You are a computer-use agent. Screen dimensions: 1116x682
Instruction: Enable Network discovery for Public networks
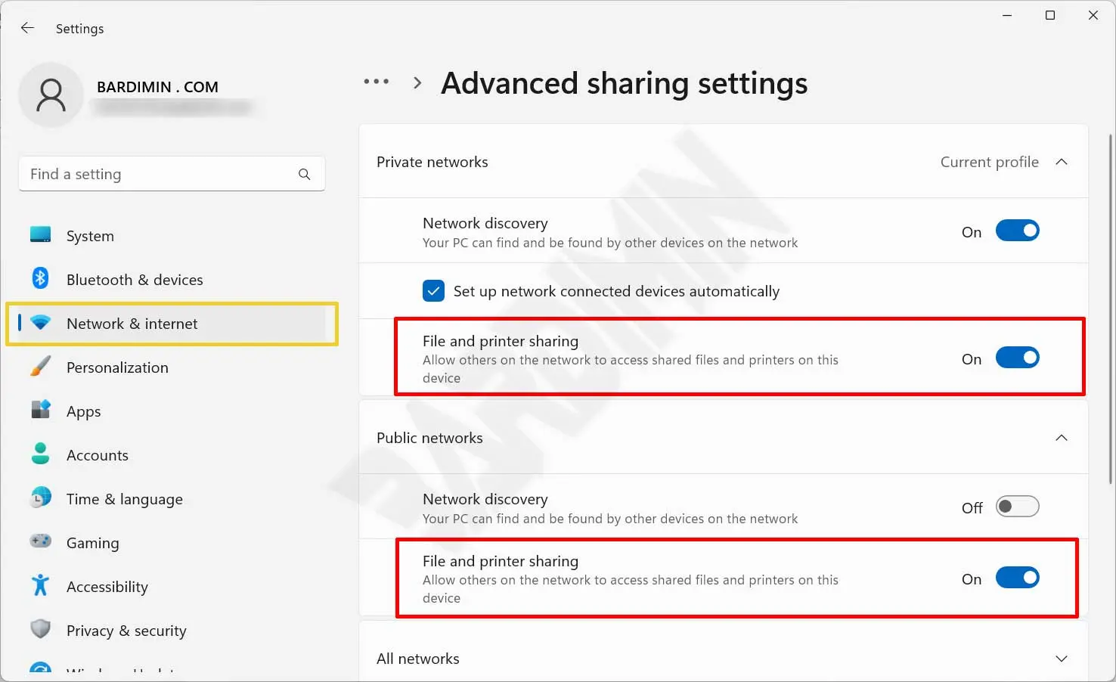coord(1017,507)
